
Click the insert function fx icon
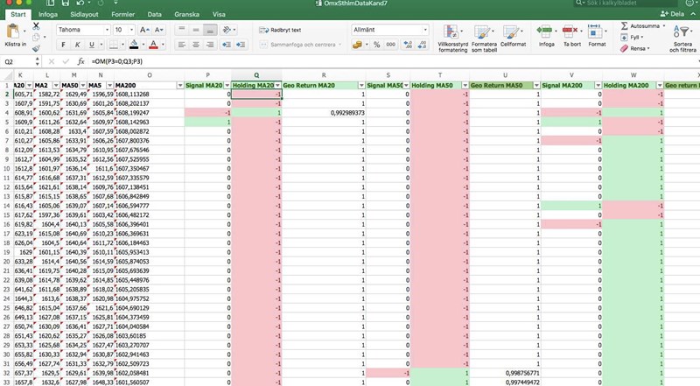pos(80,62)
